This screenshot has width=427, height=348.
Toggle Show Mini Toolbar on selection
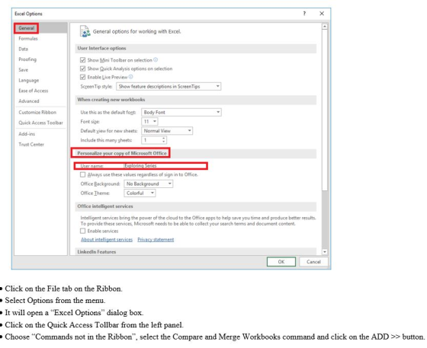(83, 60)
